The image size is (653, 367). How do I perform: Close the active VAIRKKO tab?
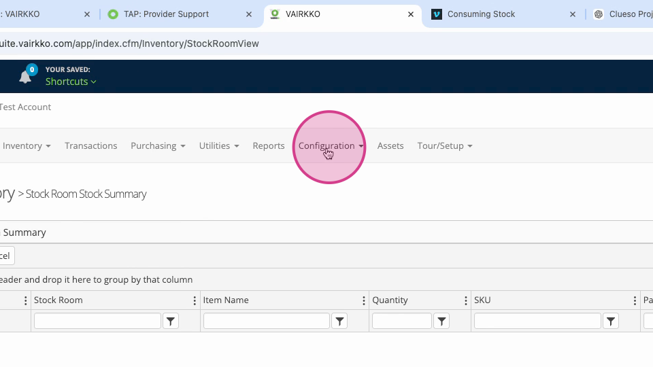click(411, 14)
